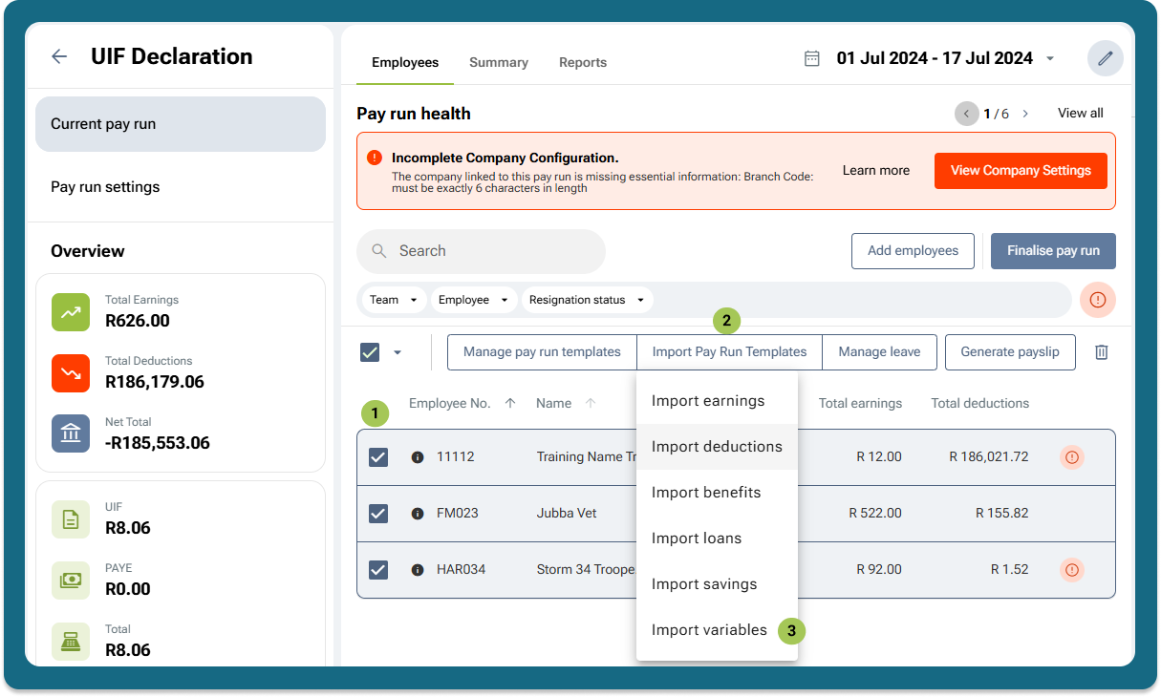The width and height of the screenshot is (1161, 697).
Task: Click warning icon on HAR034 row
Action: click(1071, 570)
